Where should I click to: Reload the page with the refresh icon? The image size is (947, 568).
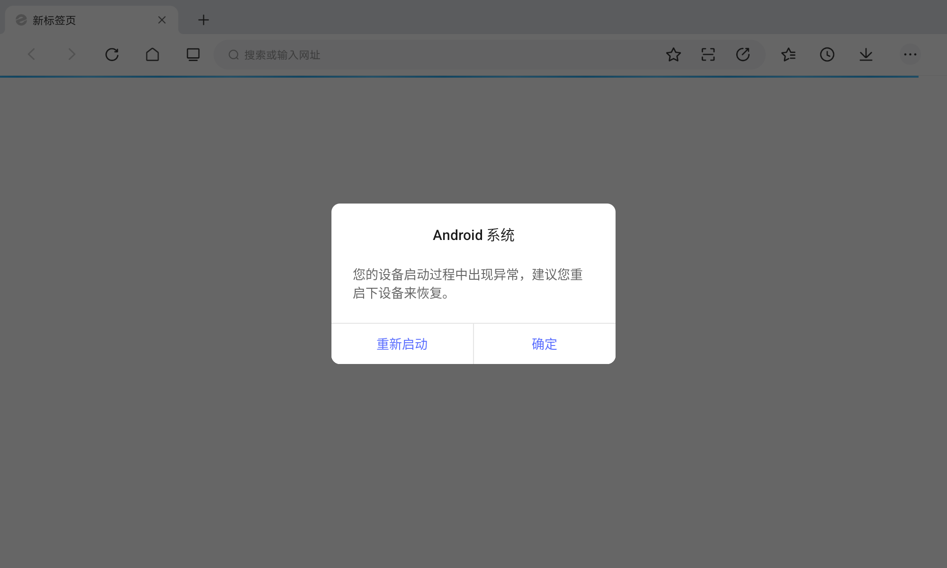pyautogui.click(x=112, y=54)
